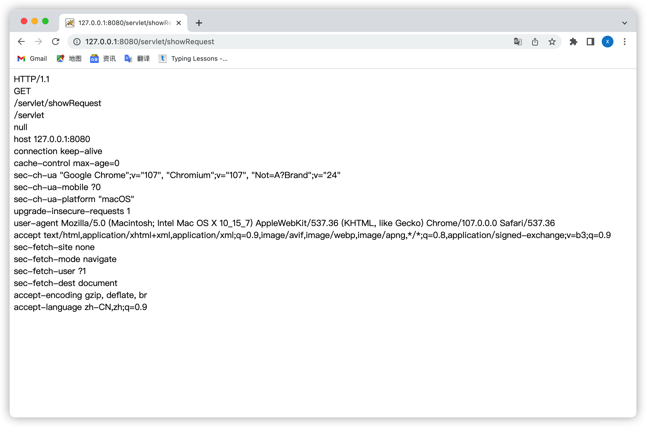Open a new tab with plus button
The height and width of the screenshot is (427, 646).
[x=199, y=23]
